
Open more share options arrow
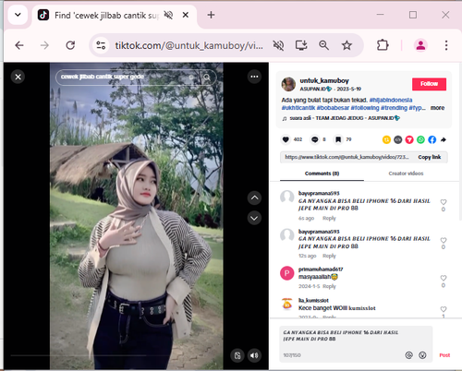point(444,139)
